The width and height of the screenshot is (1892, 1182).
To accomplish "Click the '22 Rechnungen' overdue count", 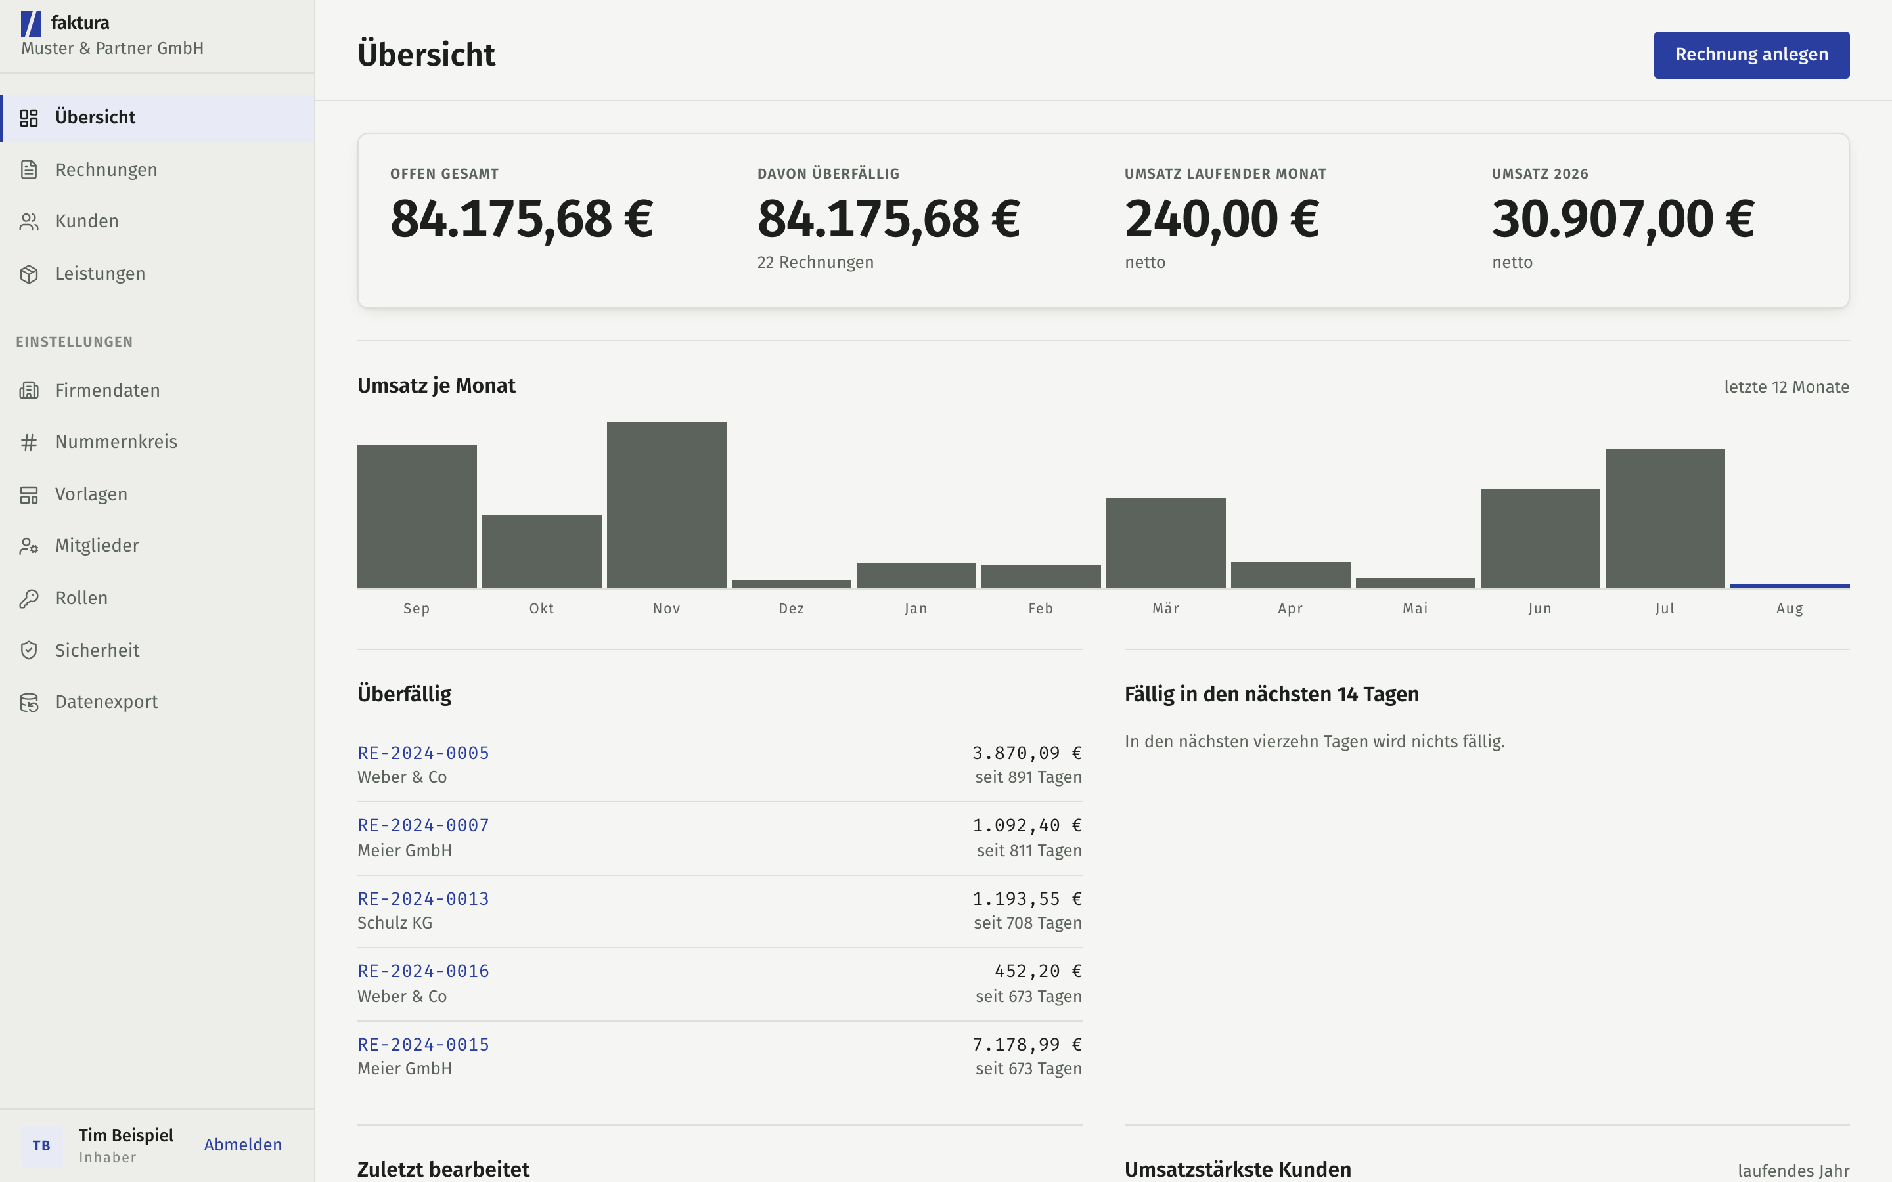I will 815,263.
